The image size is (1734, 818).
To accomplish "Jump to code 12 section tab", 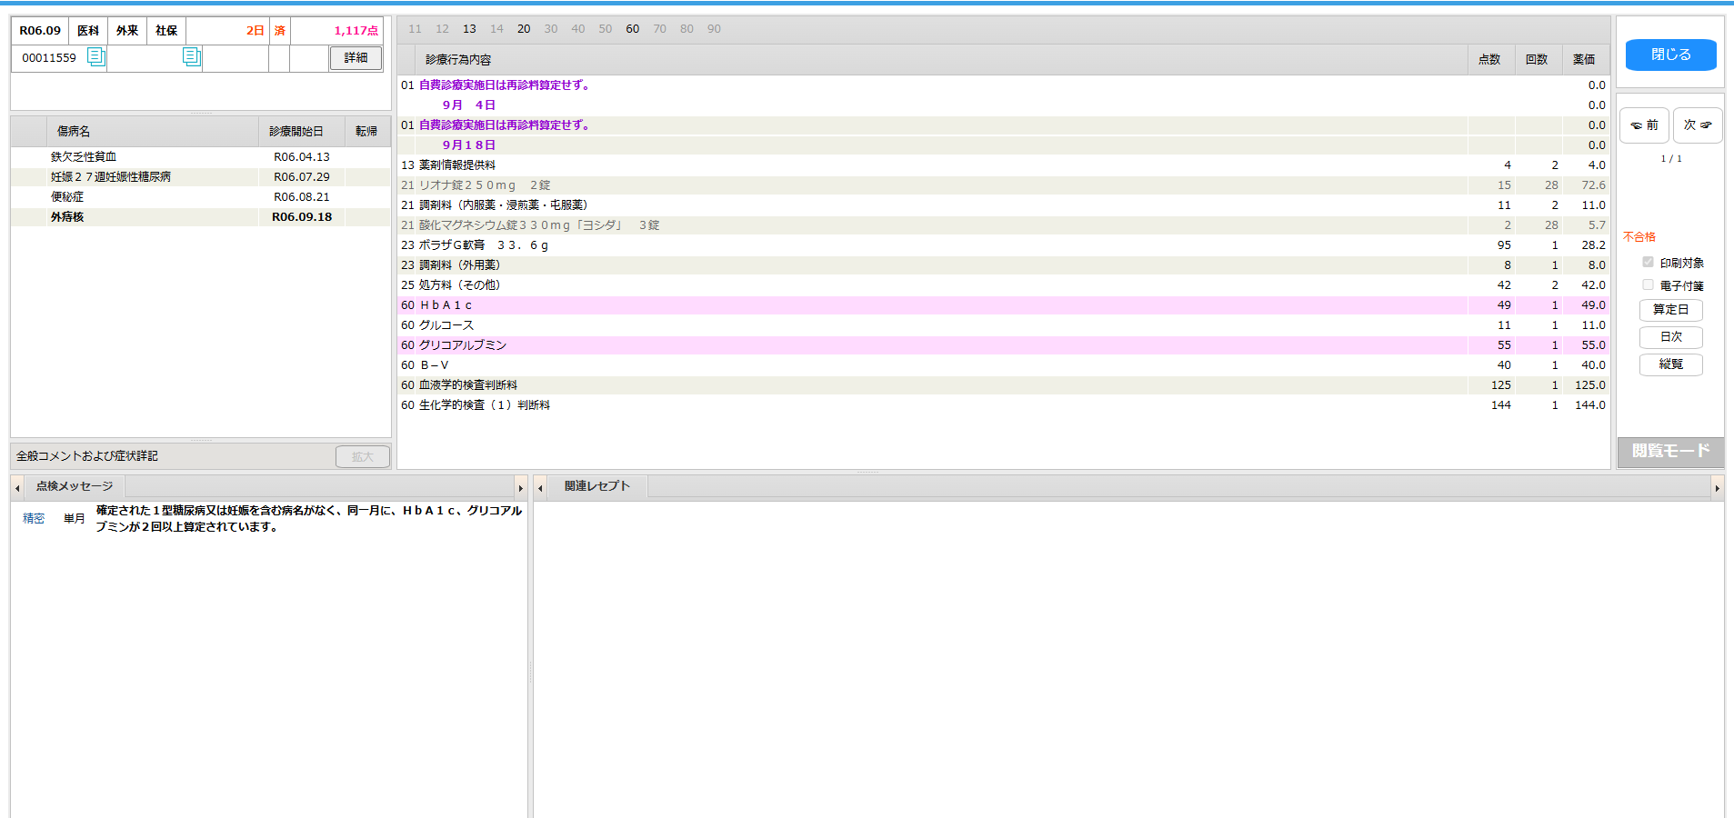I will pyautogui.click(x=442, y=29).
